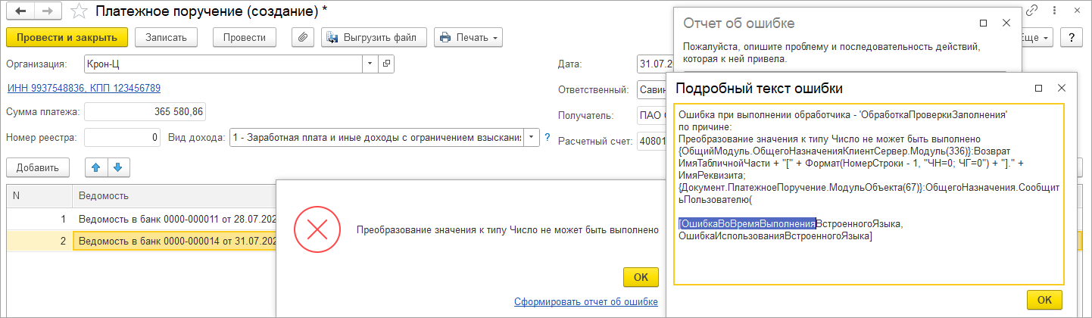The height and width of the screenshot is (318, 1092).
Task: Click the Расчетный счет label
Action: (x=594, y=142)
